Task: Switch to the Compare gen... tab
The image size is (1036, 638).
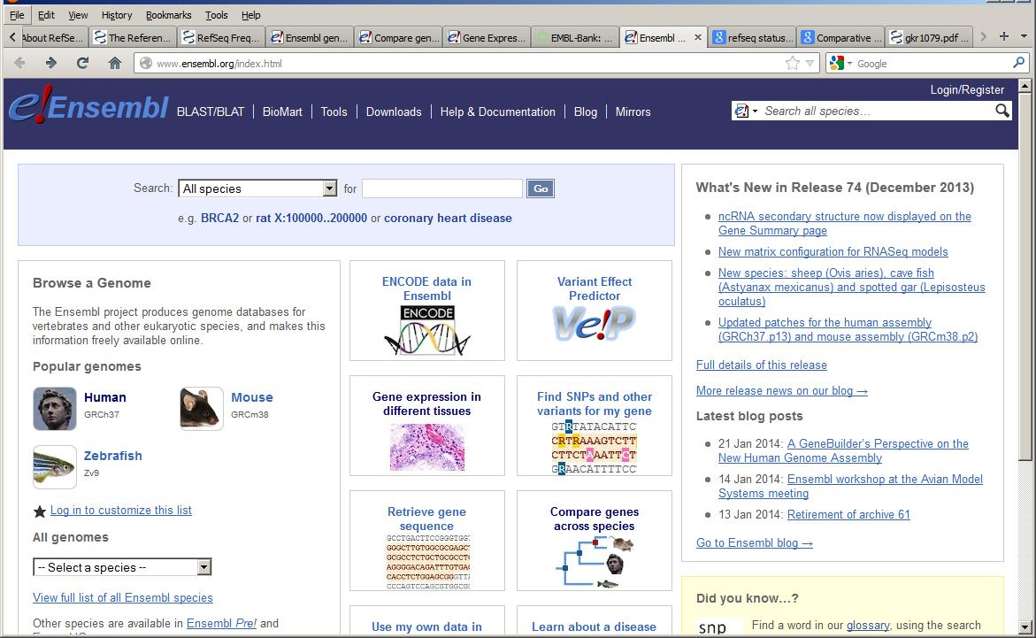Action: click(398, 38)
